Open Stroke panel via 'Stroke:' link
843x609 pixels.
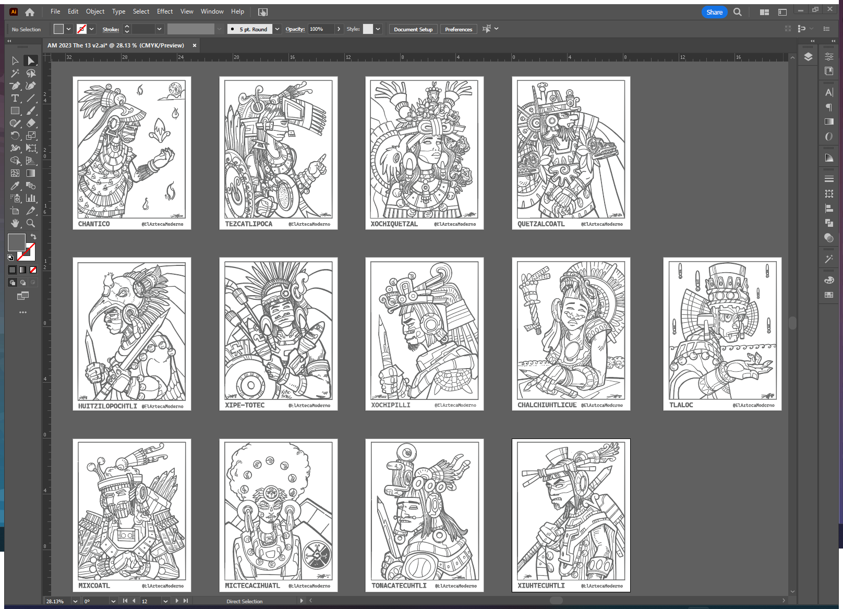click(x=111, y=29)
